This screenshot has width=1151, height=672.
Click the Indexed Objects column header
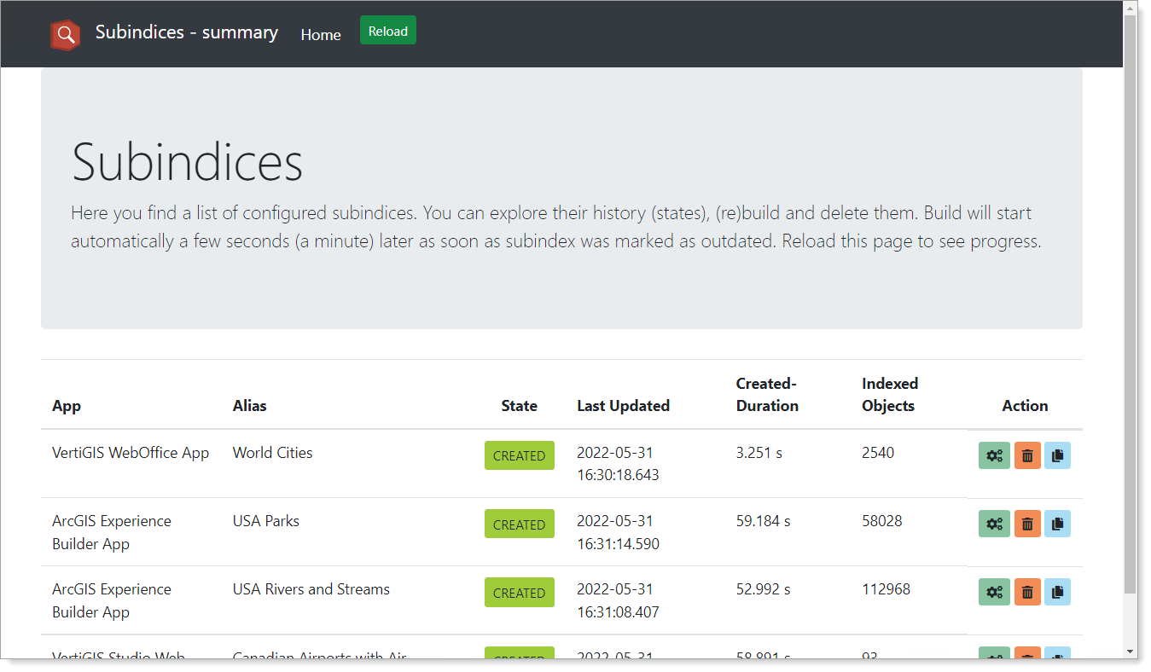pos(890,395)
